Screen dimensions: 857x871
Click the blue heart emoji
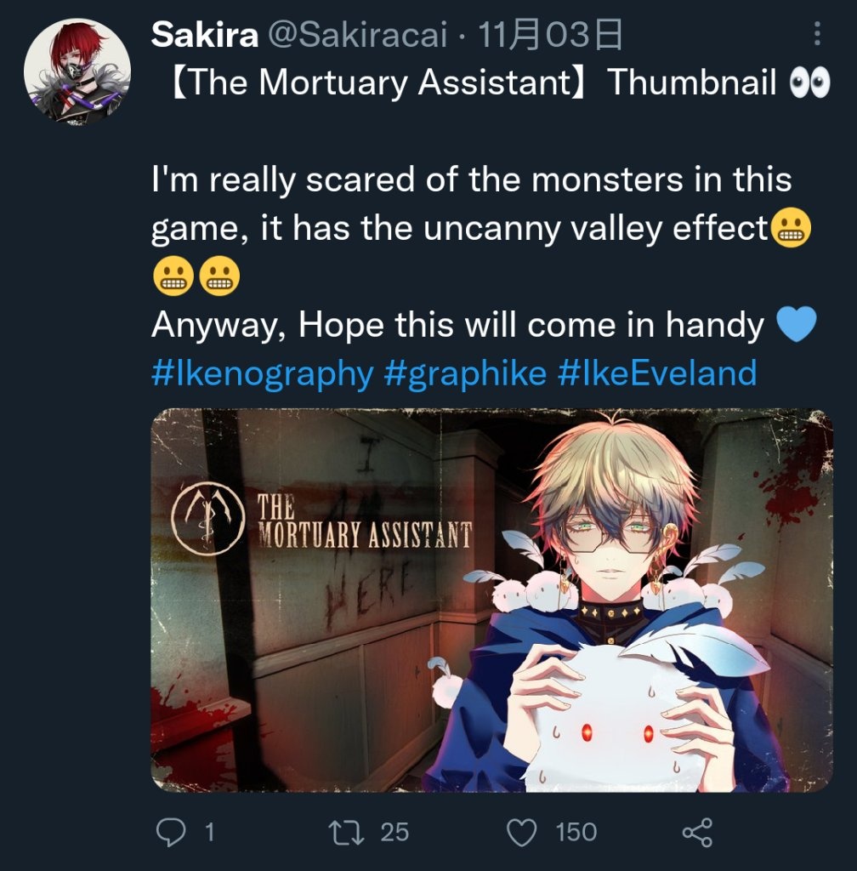click(x=797, y=324)
